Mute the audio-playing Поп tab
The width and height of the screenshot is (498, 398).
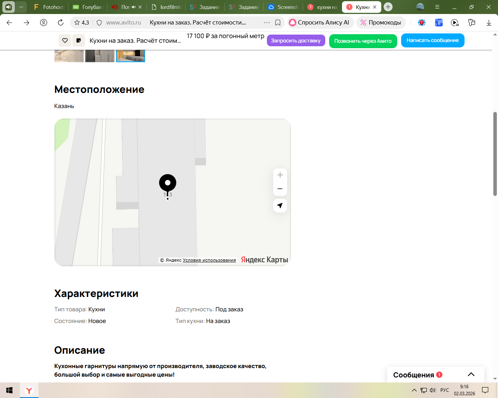click(133, 7)
